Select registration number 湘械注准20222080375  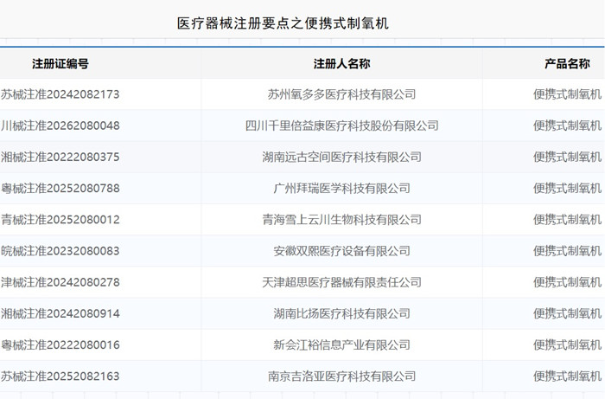point(60,157)
